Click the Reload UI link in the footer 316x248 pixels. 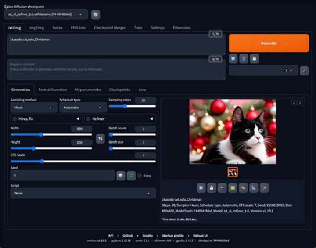click(200, 236)
